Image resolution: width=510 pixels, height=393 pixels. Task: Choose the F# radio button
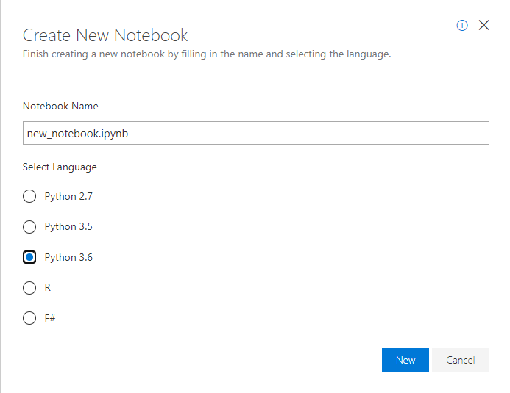click(x=29, y=318)
